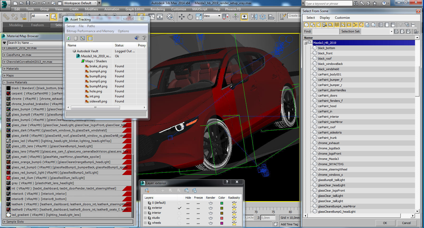Click the Mirror tool icon
The image size is (424, 228).
[254, 17]
